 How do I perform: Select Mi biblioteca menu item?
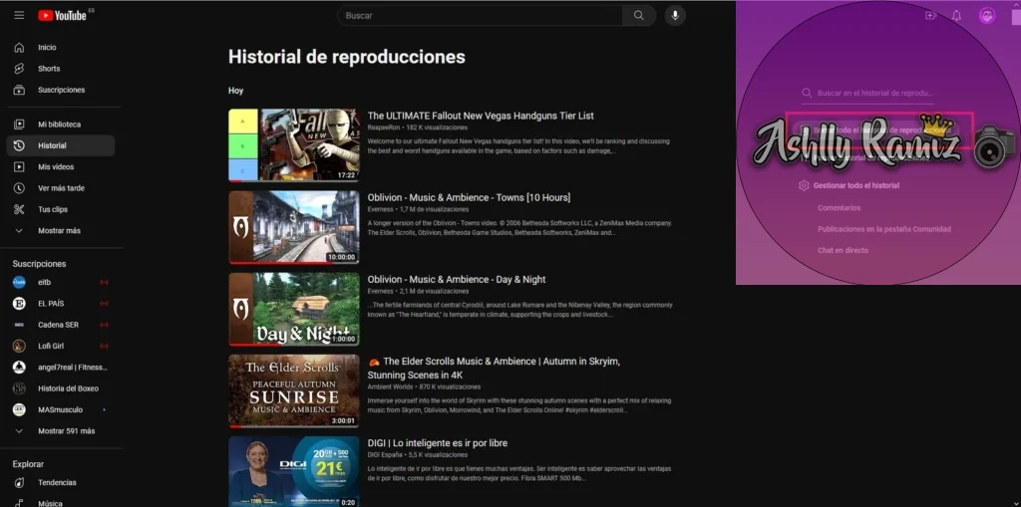[x=59, y=125]
